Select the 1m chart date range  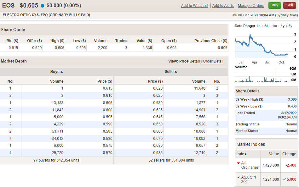point(274,26)
